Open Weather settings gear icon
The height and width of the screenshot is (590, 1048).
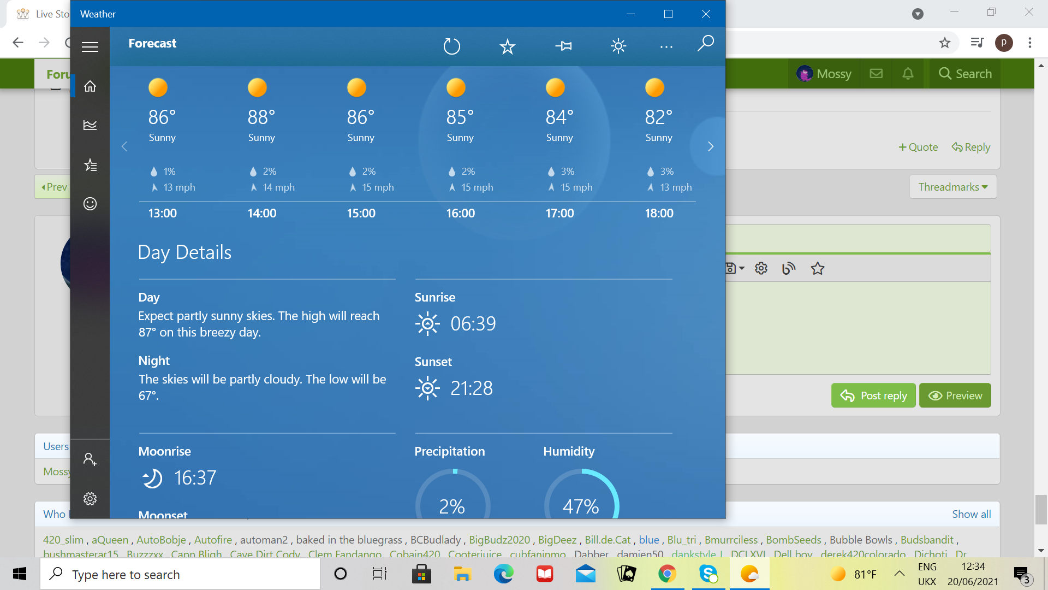90,498
